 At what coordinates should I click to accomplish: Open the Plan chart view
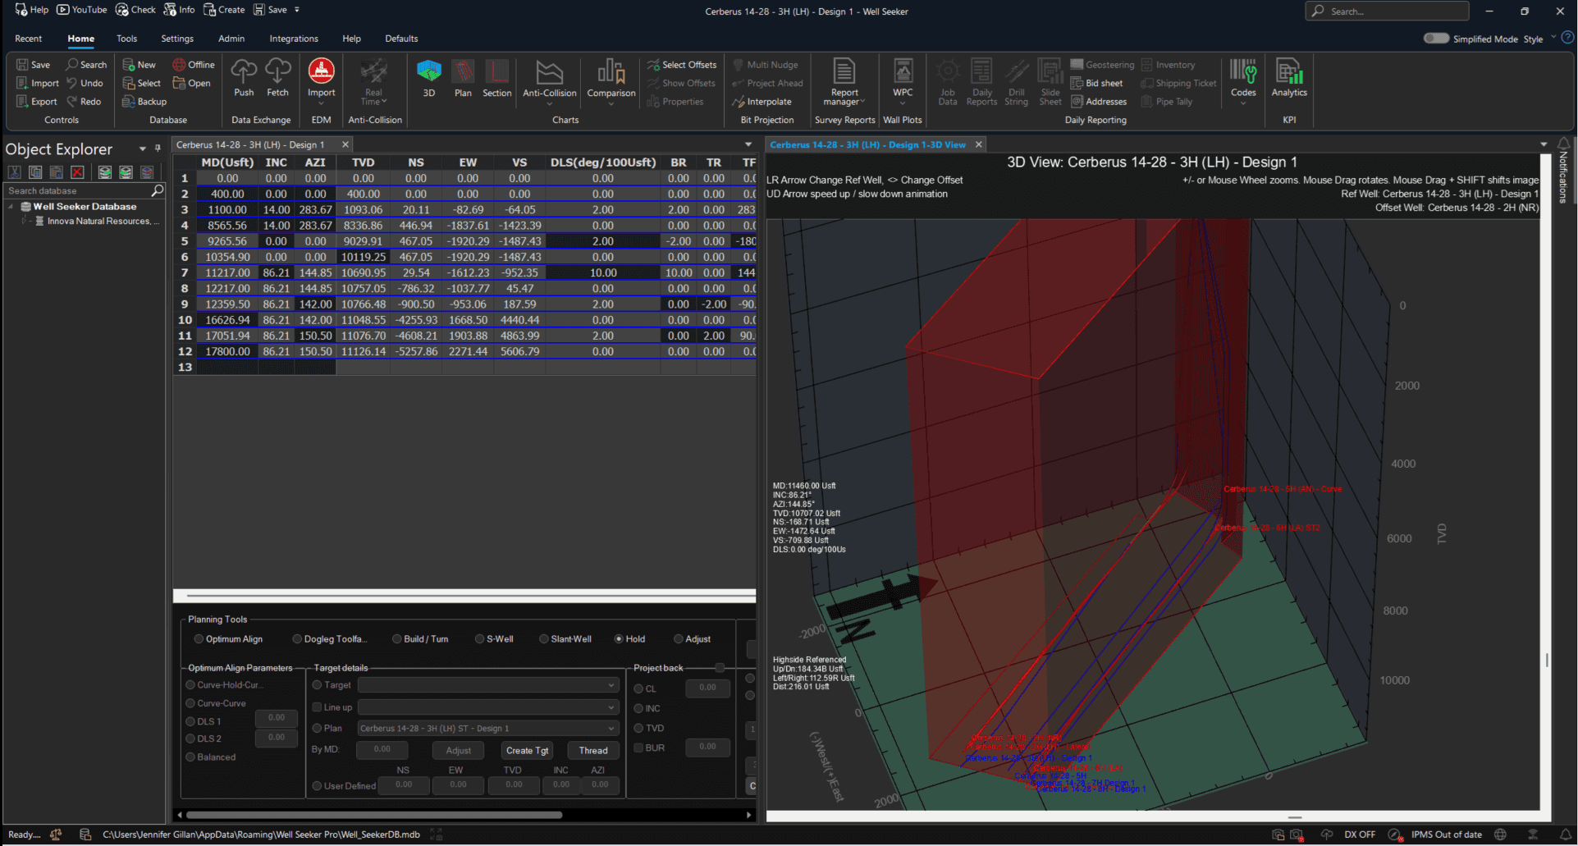pyautogui.click(x=463, y=79)
